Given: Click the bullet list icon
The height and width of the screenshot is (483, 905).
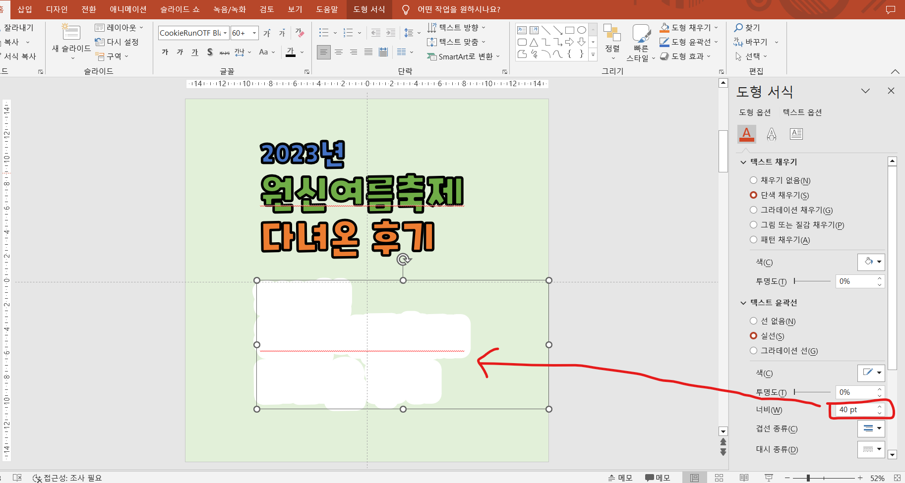Looking at the screenshot, I should [x=324, y=33].
